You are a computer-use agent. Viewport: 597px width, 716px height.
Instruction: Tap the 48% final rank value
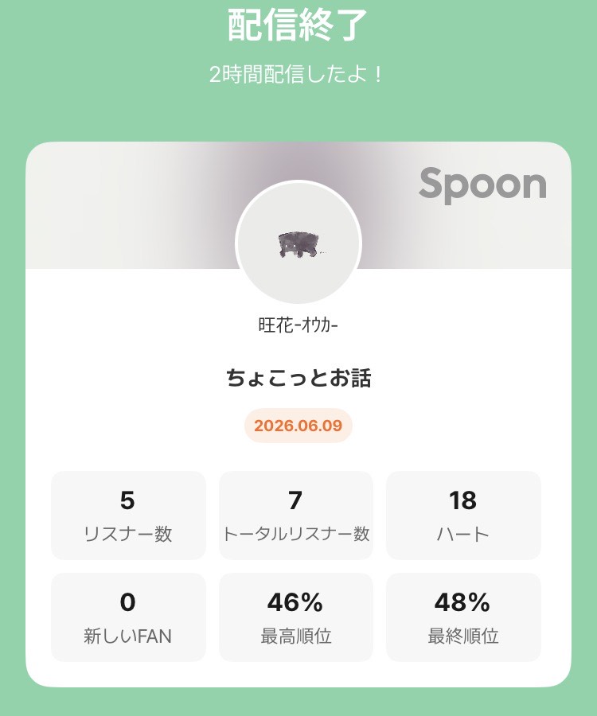[x=462, y=602]
